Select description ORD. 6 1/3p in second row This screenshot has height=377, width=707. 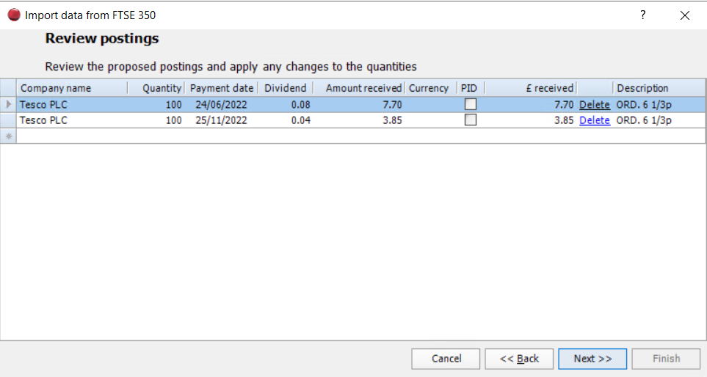click(x=659, y=120)
